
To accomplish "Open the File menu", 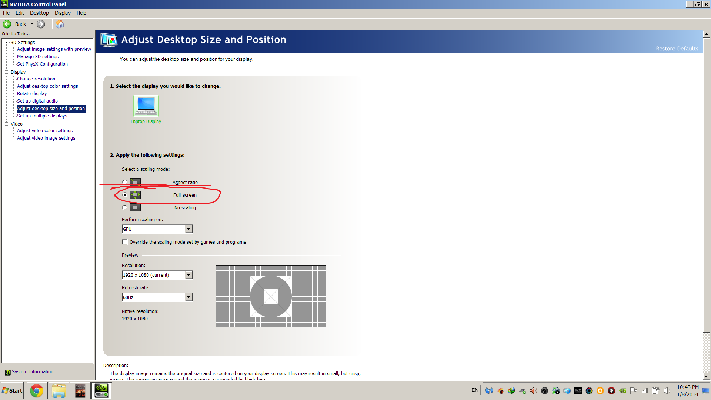I will click(6, 13).
